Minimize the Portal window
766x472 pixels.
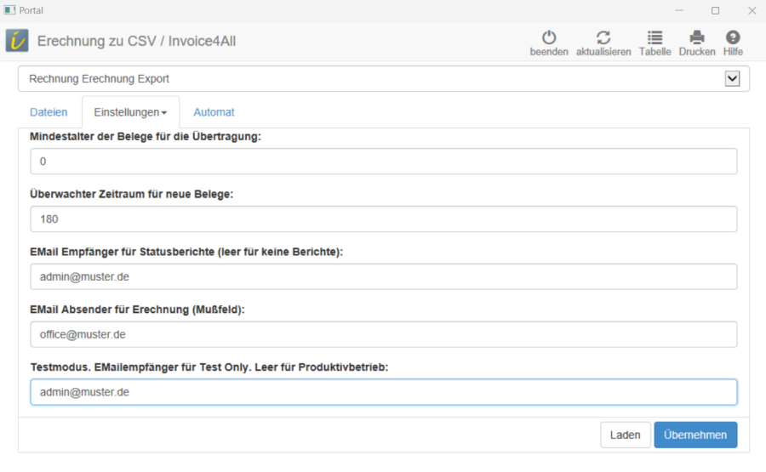(x=678, y=10)
